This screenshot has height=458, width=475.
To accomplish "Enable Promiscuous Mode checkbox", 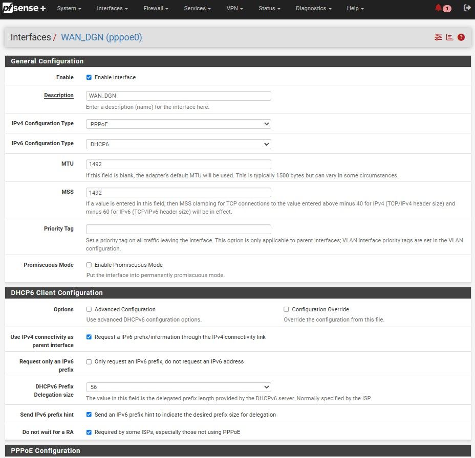I will (89, 265).
